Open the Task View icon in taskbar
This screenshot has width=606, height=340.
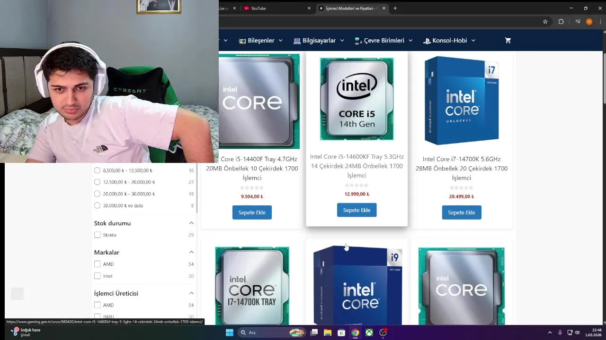point(313,332)
